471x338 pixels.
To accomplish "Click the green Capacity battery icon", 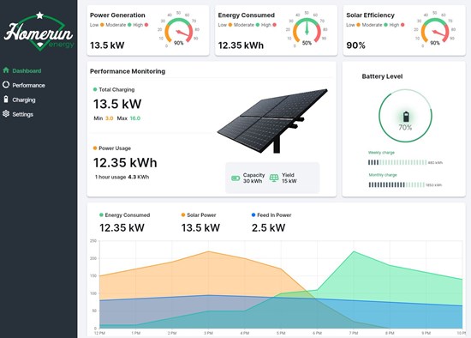I will pyautogui.click(x=235, y=178).
